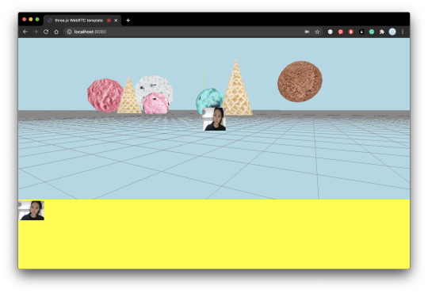Go back with the browser back arrow

click(25, 32)
